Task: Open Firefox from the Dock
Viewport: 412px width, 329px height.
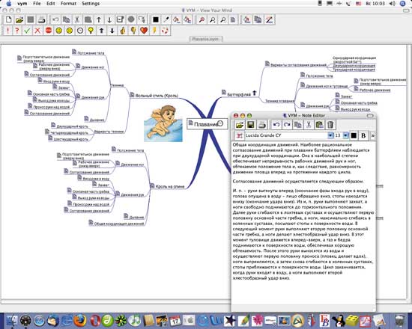Action: (x=80, y=320)
